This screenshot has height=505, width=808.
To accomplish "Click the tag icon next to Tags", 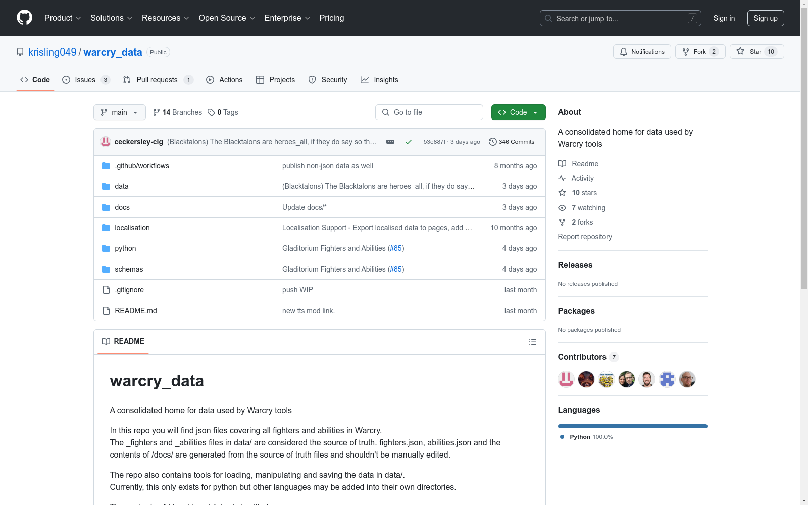I will [x=211, y=112].
